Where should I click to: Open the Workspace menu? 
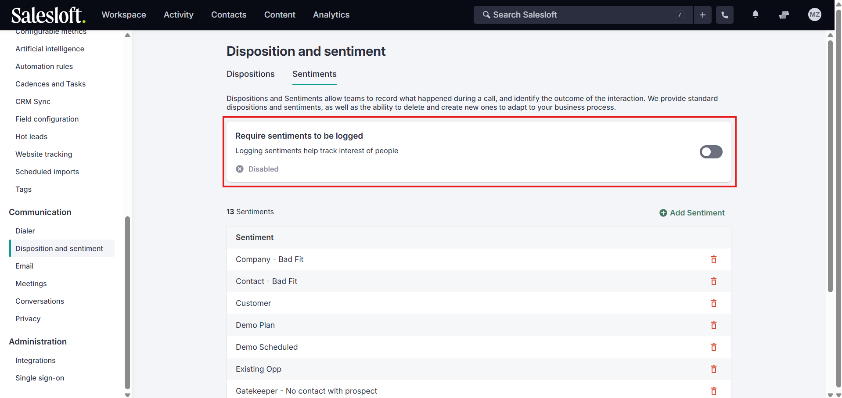(124, 15)
